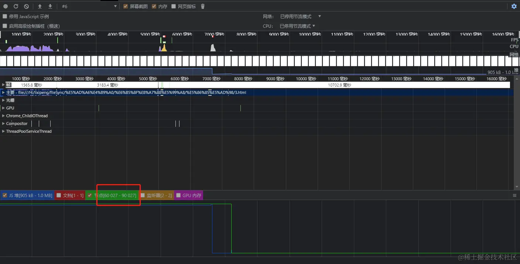Save profile using download arrow
The width and height of the screenshot is (520, 264).
50,6
